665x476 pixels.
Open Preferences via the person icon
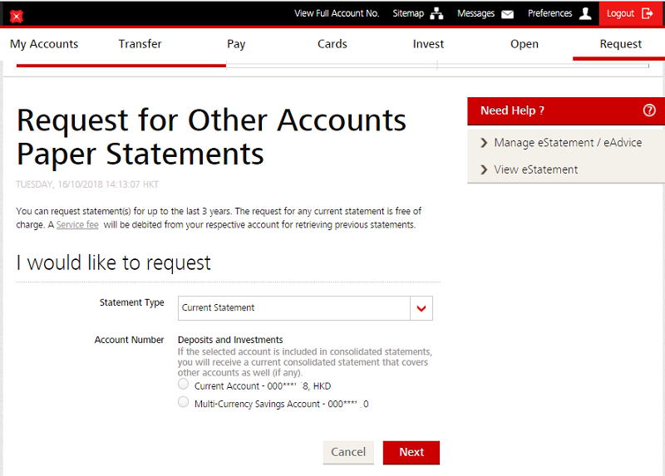585,14
